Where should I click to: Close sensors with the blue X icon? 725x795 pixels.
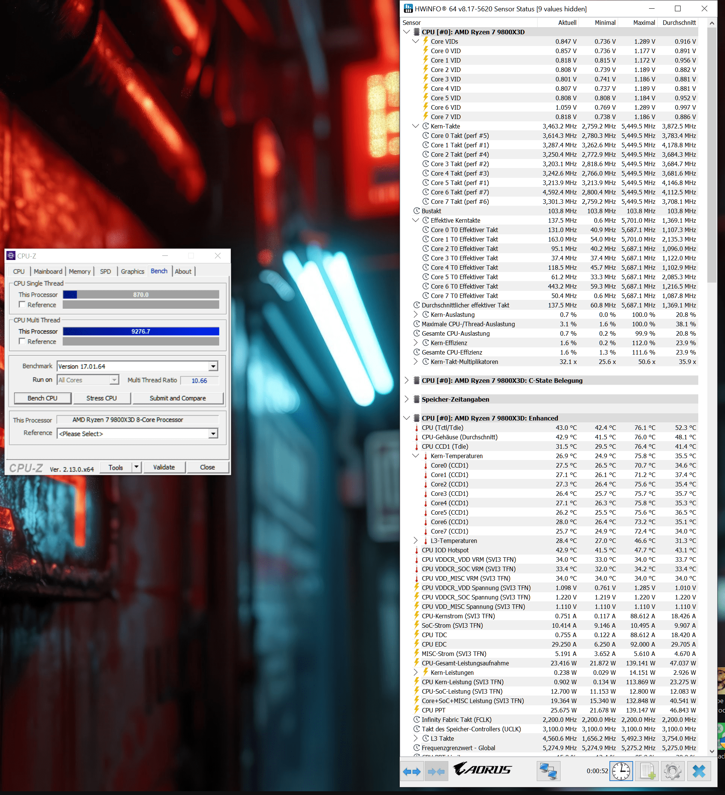click(x=699, y=771)
